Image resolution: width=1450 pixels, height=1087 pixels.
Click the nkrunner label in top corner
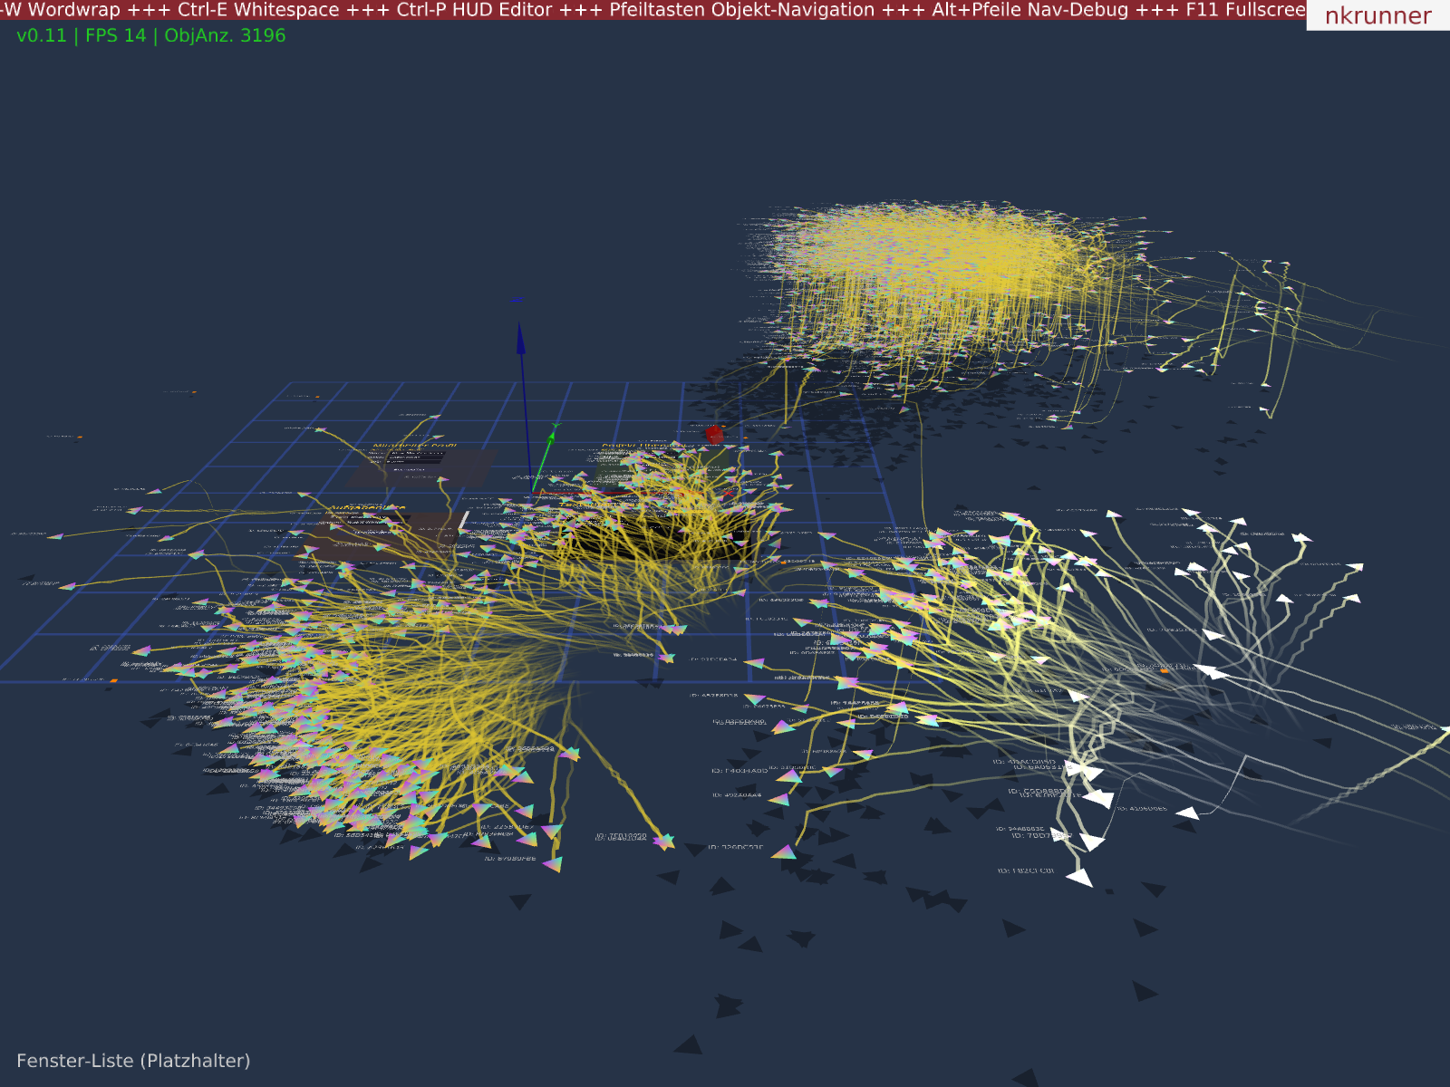click(x=1377, y=15)
